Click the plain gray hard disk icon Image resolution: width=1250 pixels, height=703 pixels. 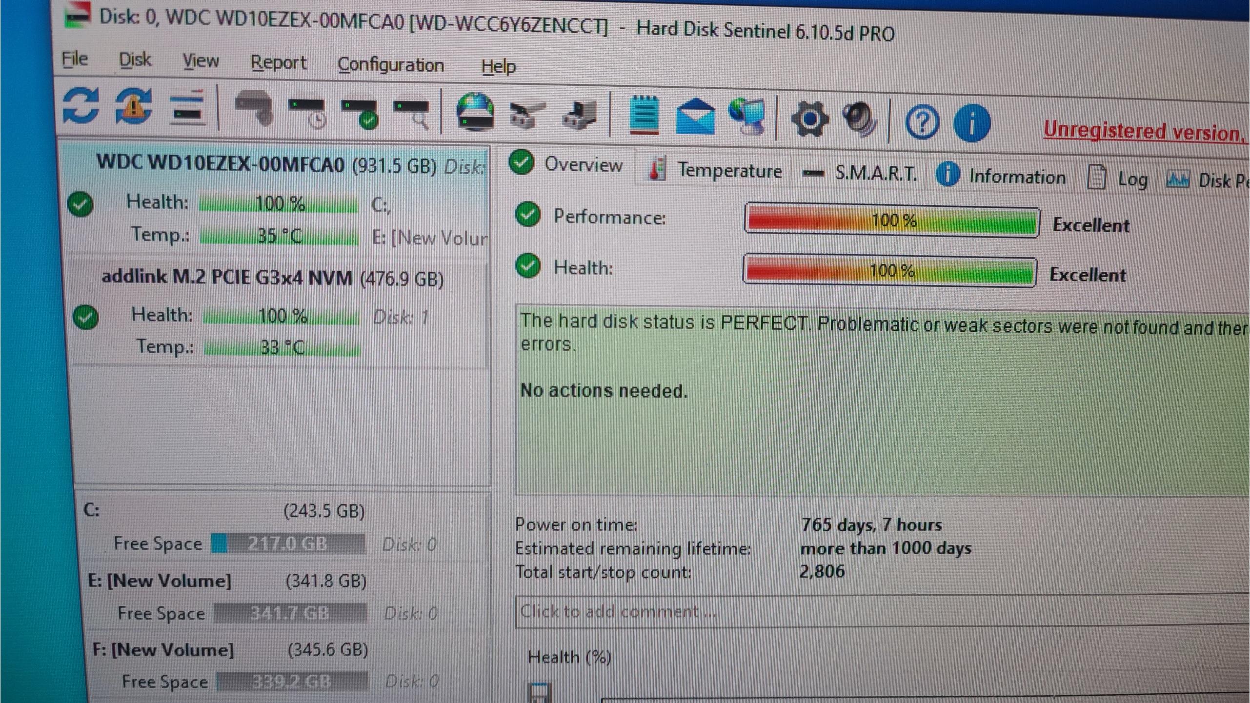click(254, 109)
